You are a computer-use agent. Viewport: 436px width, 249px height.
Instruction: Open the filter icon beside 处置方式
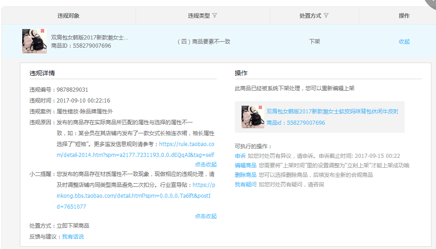[x=326, y=15]
